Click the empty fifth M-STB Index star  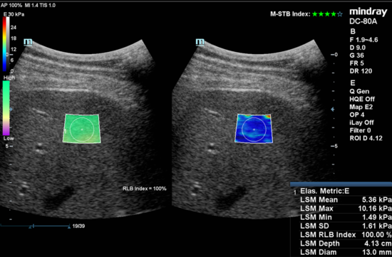pyautogui.click(x=340, y=14)
